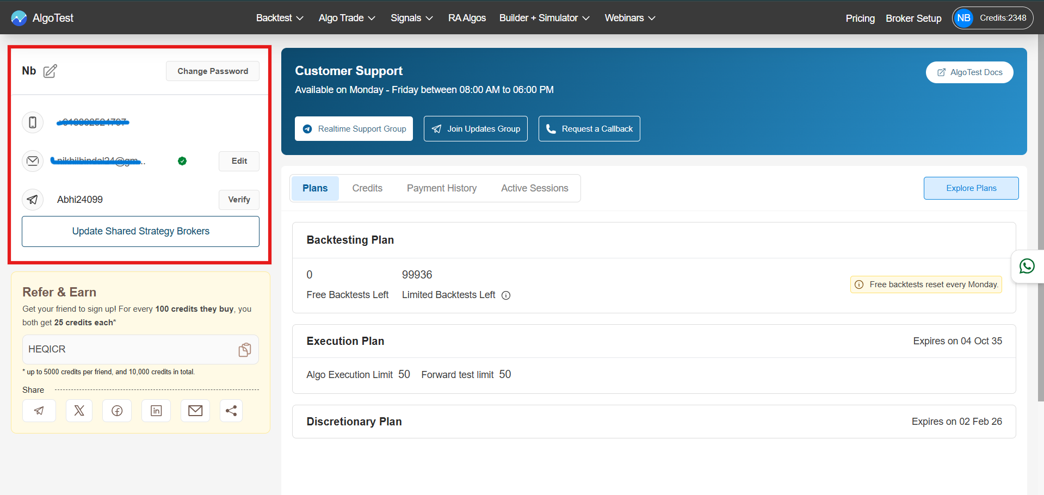Open the Payment History tab
Image resolution: width=1044 pixels, height=495 pixels.
[441, 188]
